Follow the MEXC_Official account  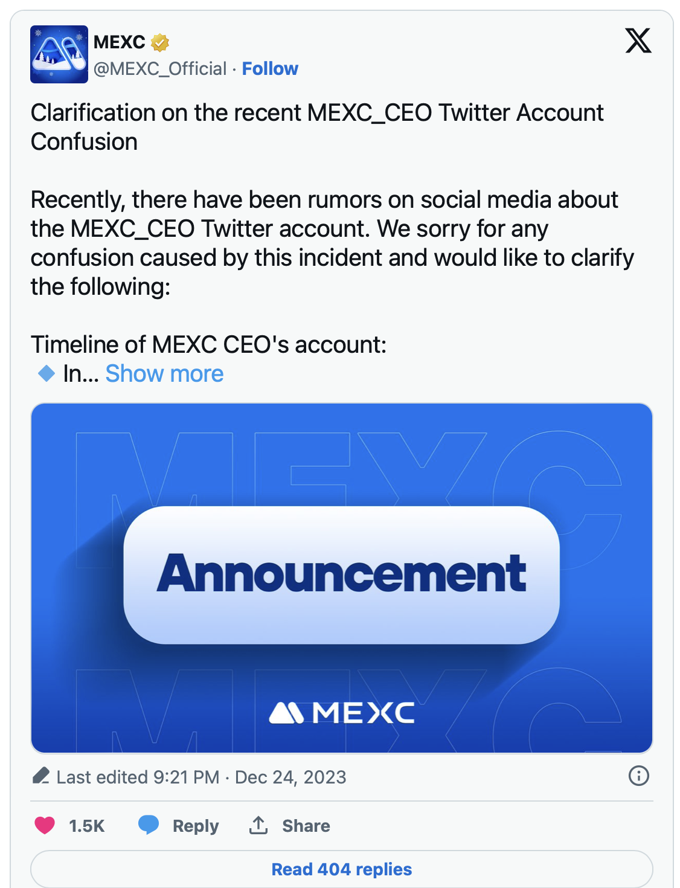tap(270, 69)
